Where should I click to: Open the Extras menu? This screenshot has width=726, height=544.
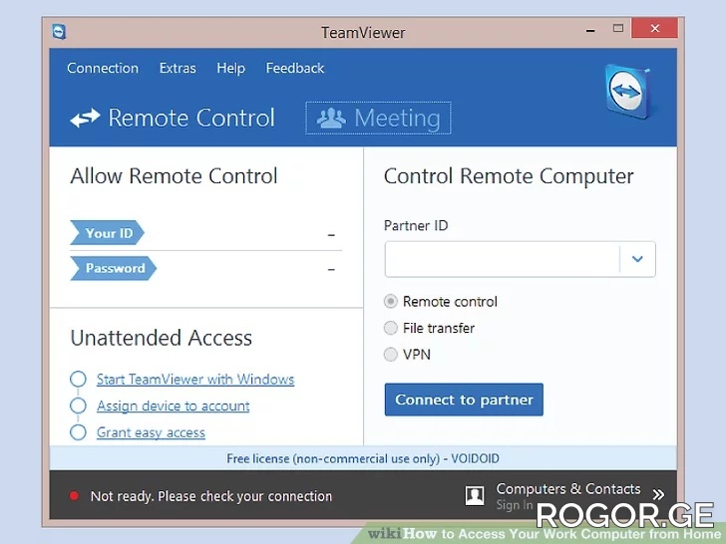point(178,68)
